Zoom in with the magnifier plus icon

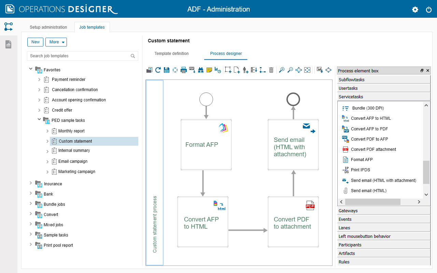point(282,70)
